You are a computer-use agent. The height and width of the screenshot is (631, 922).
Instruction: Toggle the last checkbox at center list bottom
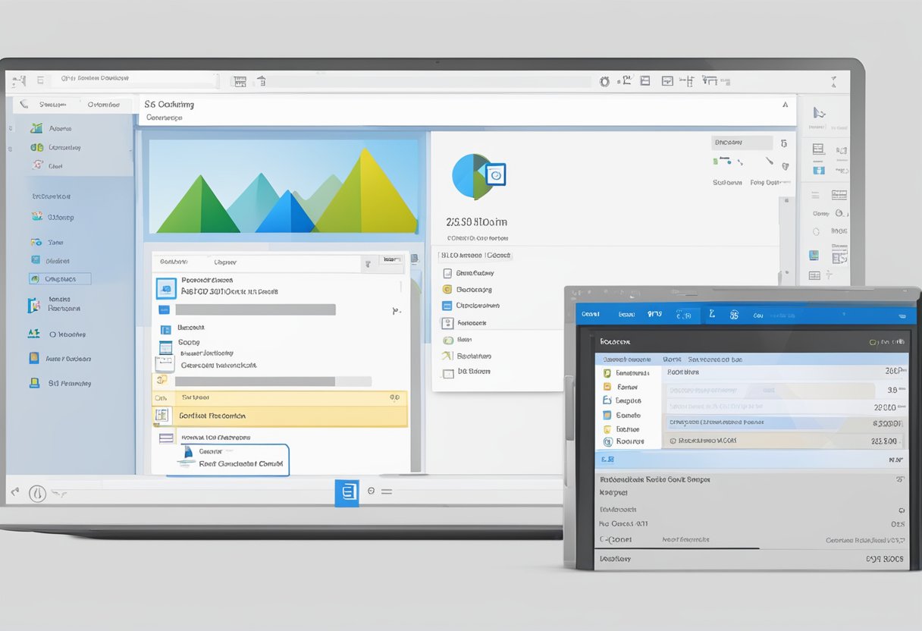tap(447, 372)
